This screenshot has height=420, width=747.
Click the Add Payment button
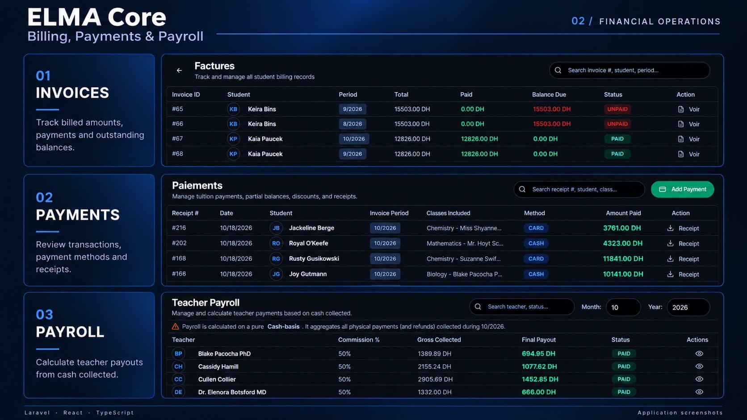682,189
